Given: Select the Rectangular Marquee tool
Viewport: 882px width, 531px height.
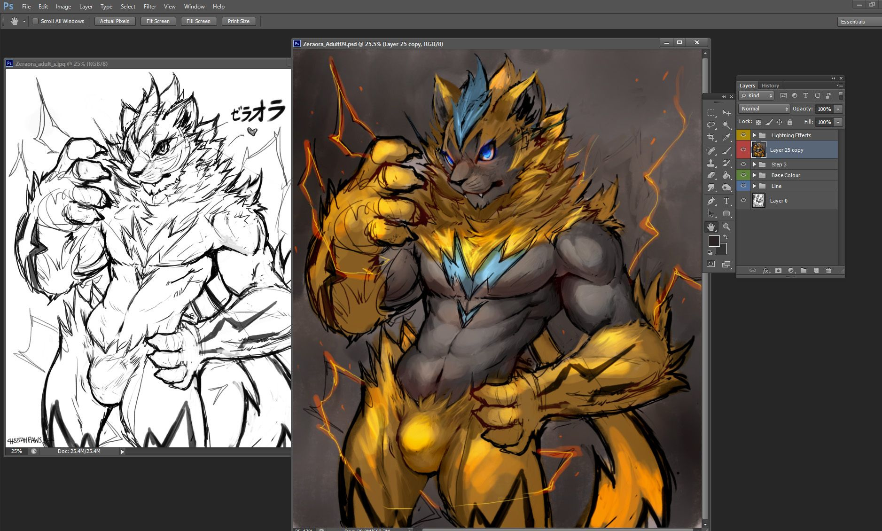Looking at the screenshot, I should 711,113.
